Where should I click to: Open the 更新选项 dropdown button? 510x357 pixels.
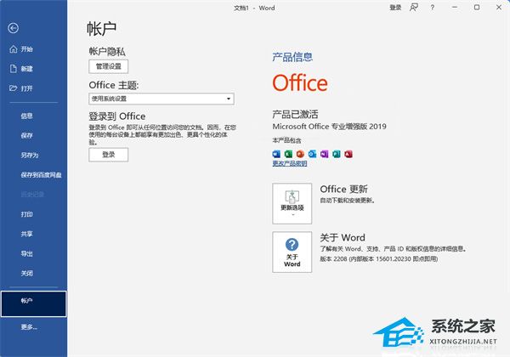[x=292, y=203]
